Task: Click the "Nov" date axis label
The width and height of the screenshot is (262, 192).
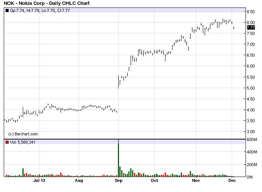Action: tap(196, 180)
